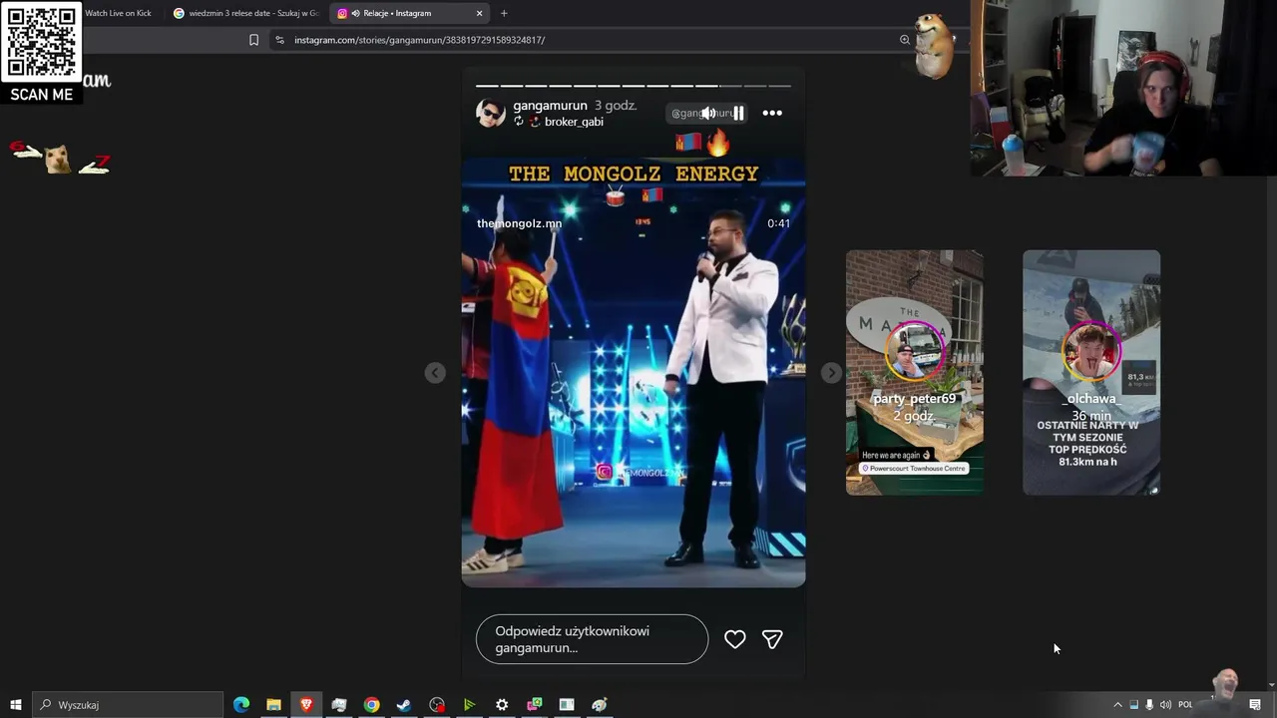
Task: Bookmark this page with bookmark icon
Action: [x=253, y=40]
